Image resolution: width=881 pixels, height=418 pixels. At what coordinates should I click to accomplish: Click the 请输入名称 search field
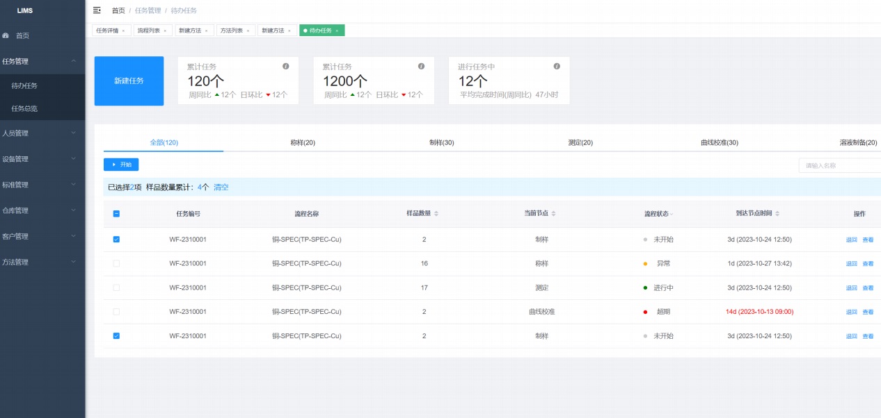coord(839,165)
